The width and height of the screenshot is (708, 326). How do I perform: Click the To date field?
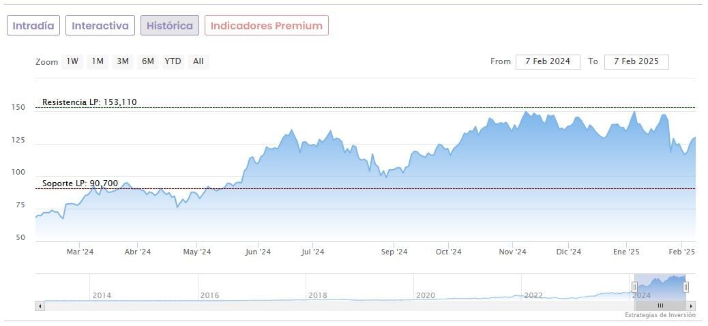coord(636,61)
